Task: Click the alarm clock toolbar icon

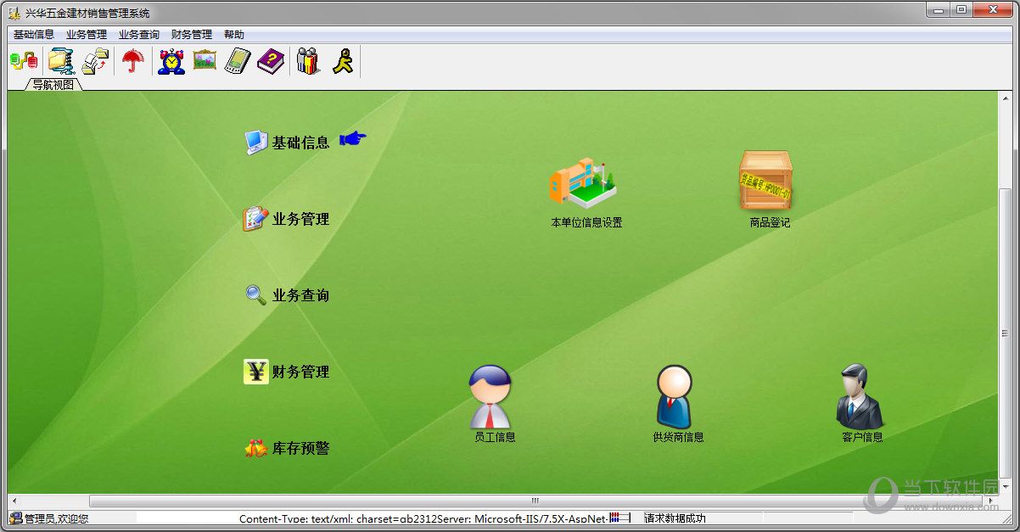Action: pos(172,61)
